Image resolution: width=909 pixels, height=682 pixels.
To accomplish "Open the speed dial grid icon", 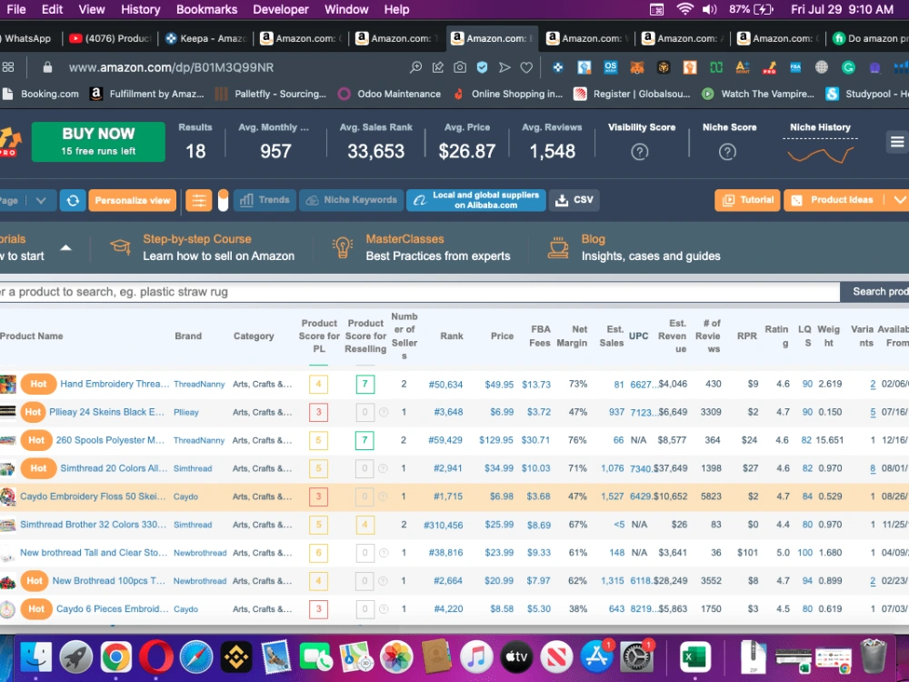I will point(8,67).
